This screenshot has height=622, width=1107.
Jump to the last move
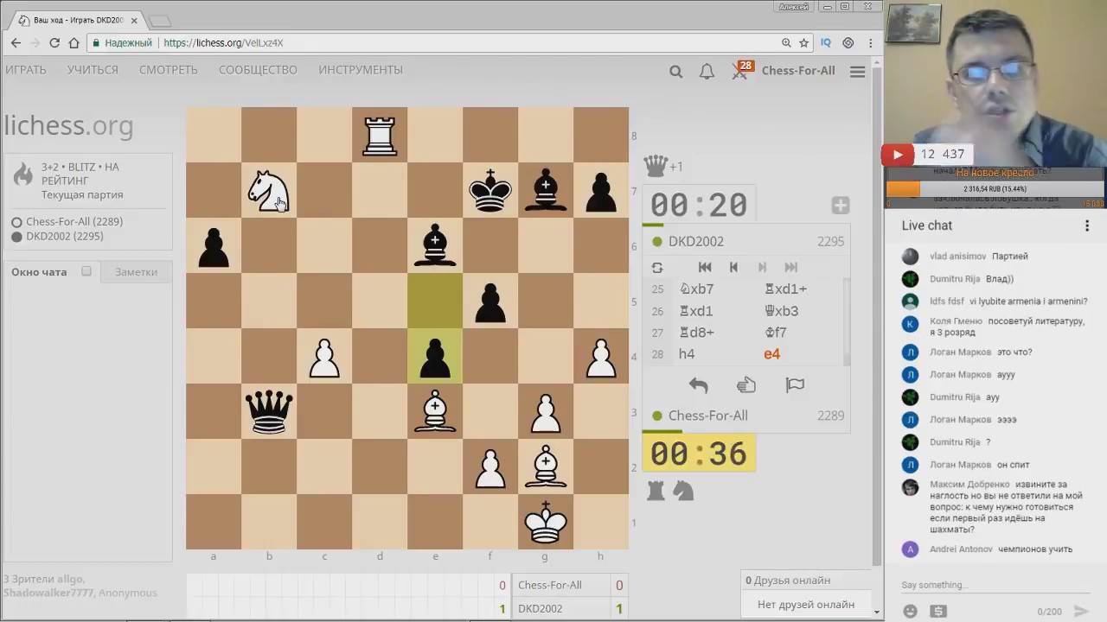tap(790, 268)
